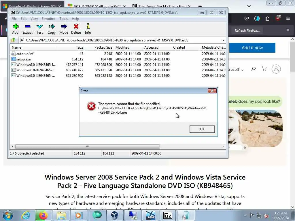Open the Favorites menu in 7-Zip

48,19
